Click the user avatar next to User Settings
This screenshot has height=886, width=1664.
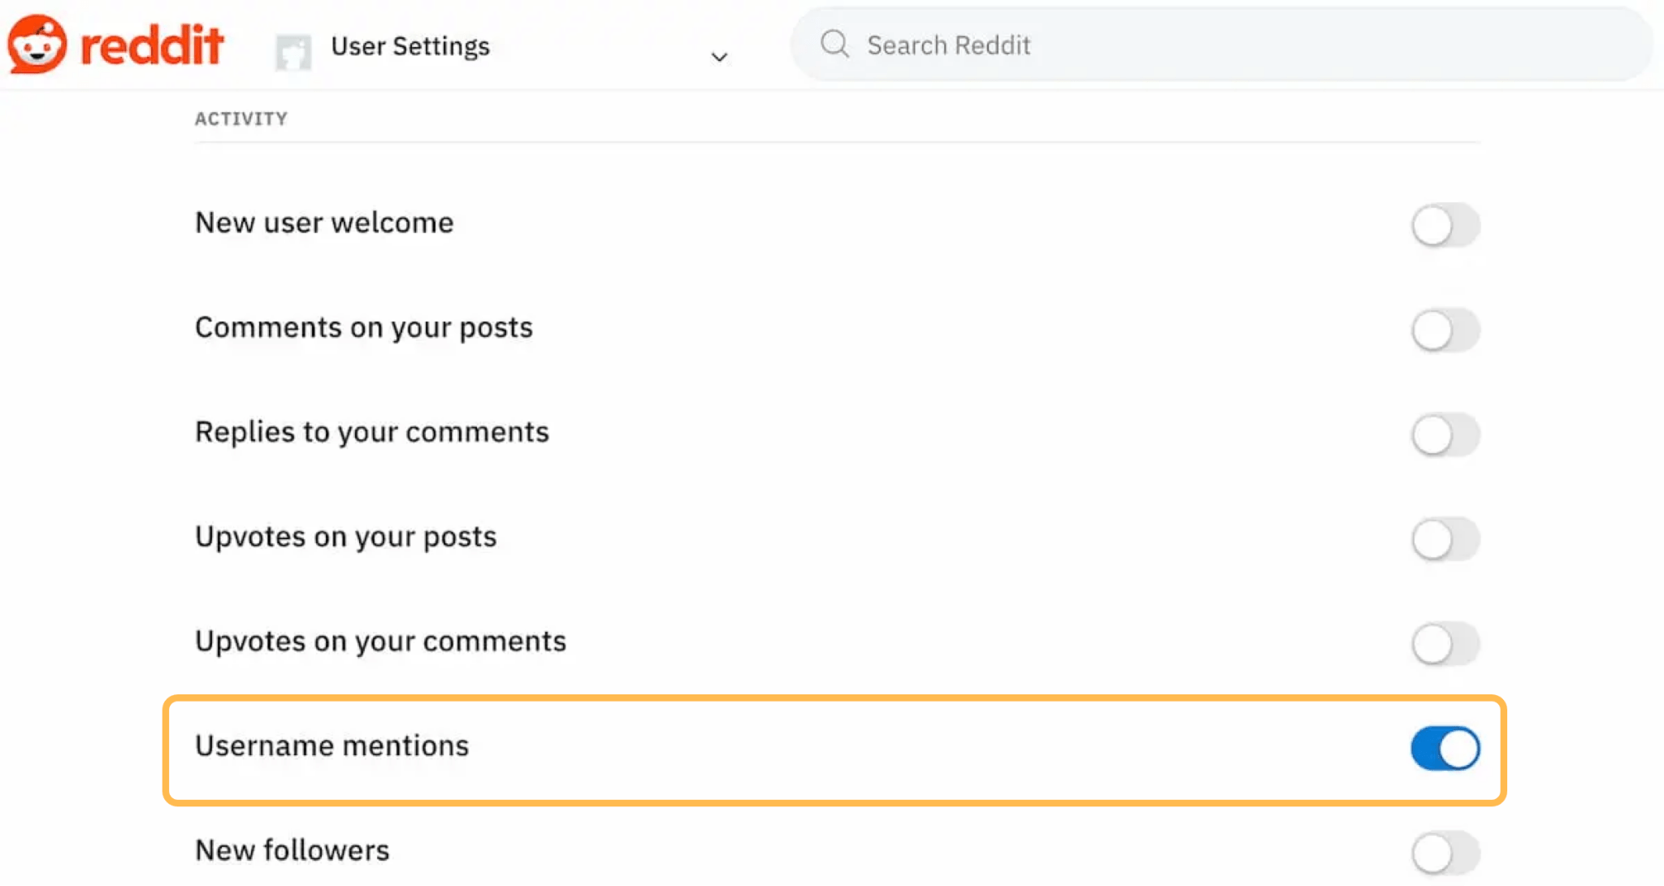291,51
